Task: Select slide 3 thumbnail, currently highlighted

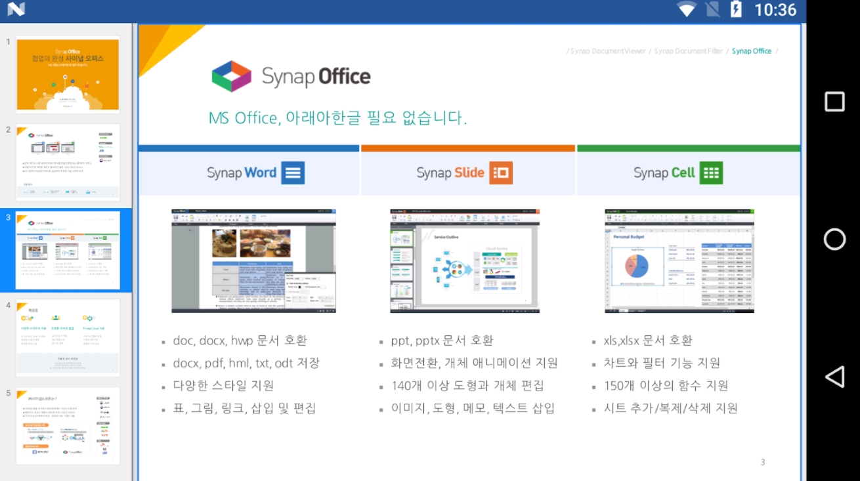Action: (x=68, y=250)
